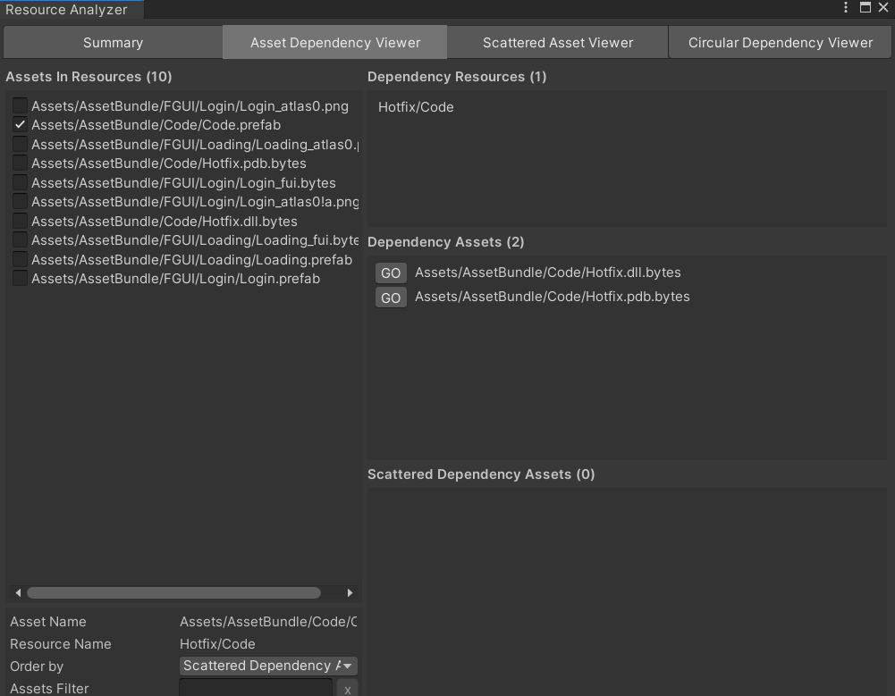Uncheck Assets/AssetBundle/Code/Code.prefab

19,124
